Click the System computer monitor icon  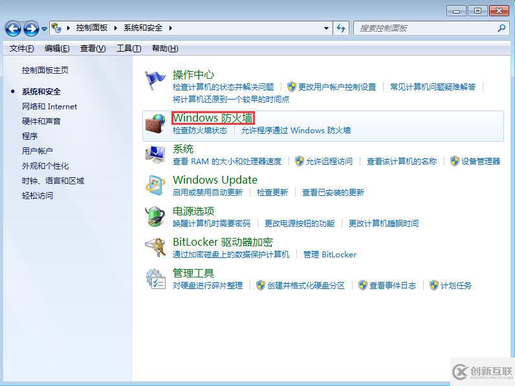pos(155,155)
